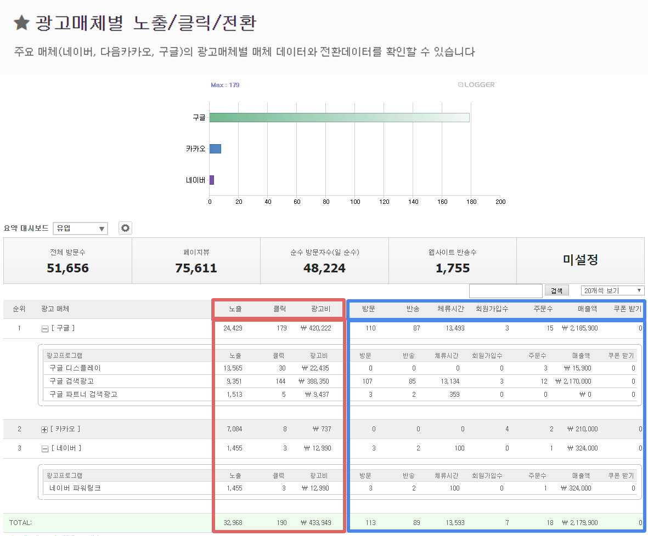
Task: Sort by the top 회원가입수 column header
Action: click(492, 309)
